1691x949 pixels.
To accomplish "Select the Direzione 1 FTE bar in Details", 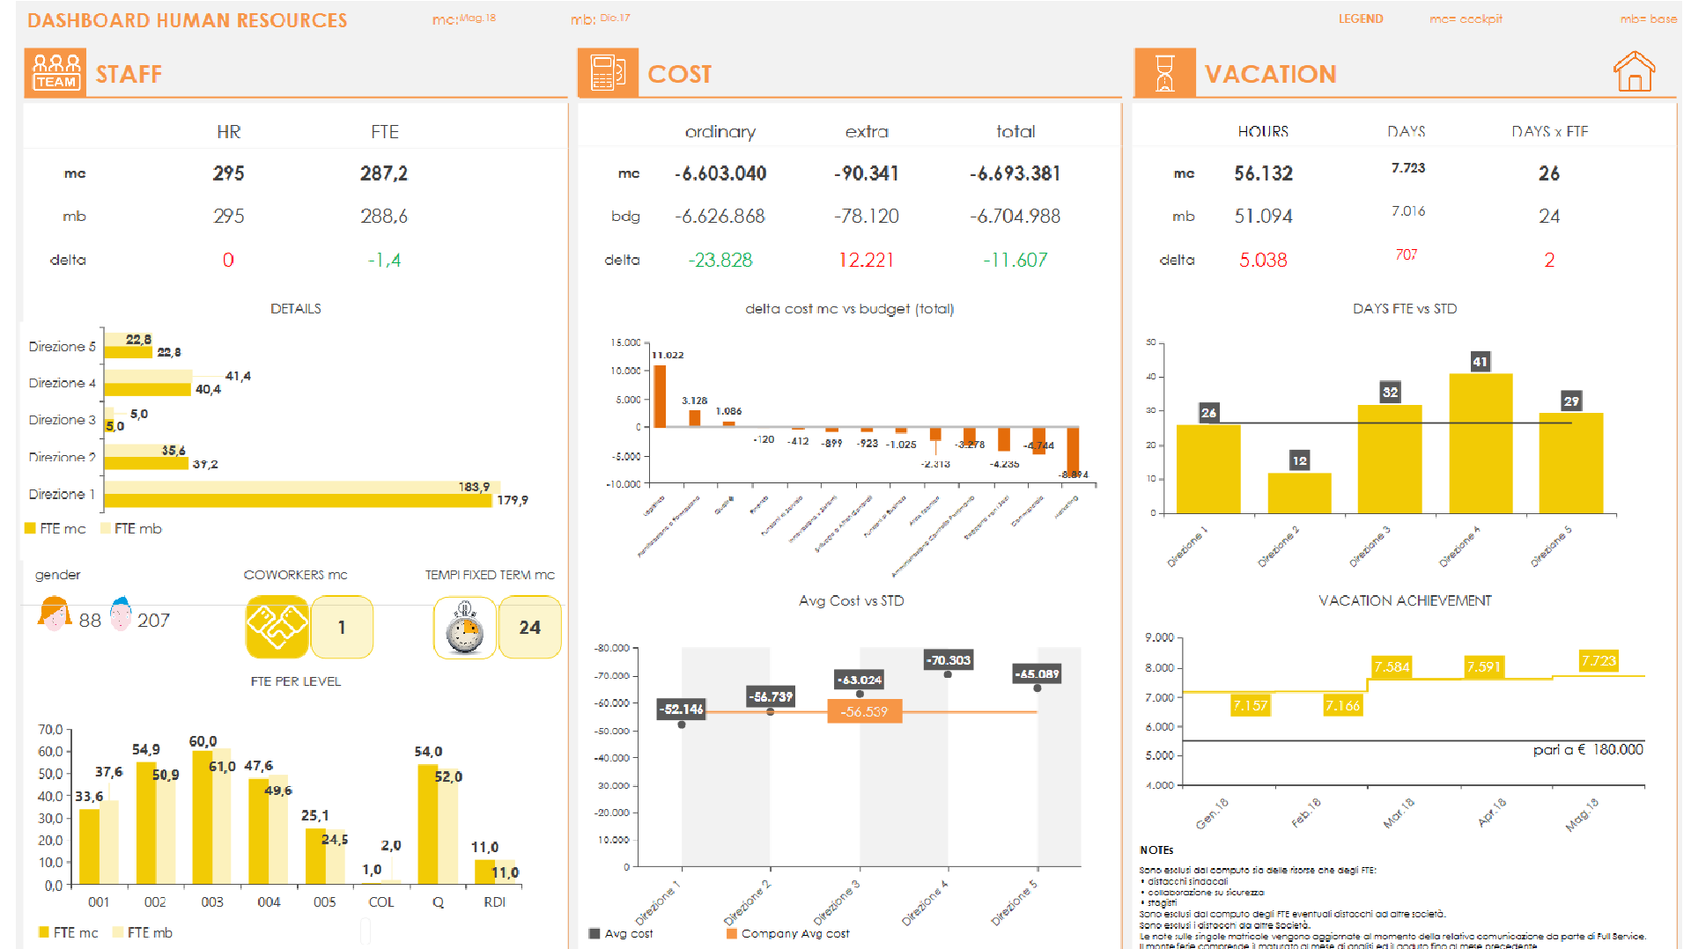I will (298, 500).
